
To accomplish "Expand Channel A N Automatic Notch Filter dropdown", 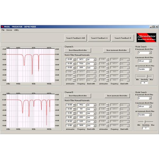I will 150,53.
